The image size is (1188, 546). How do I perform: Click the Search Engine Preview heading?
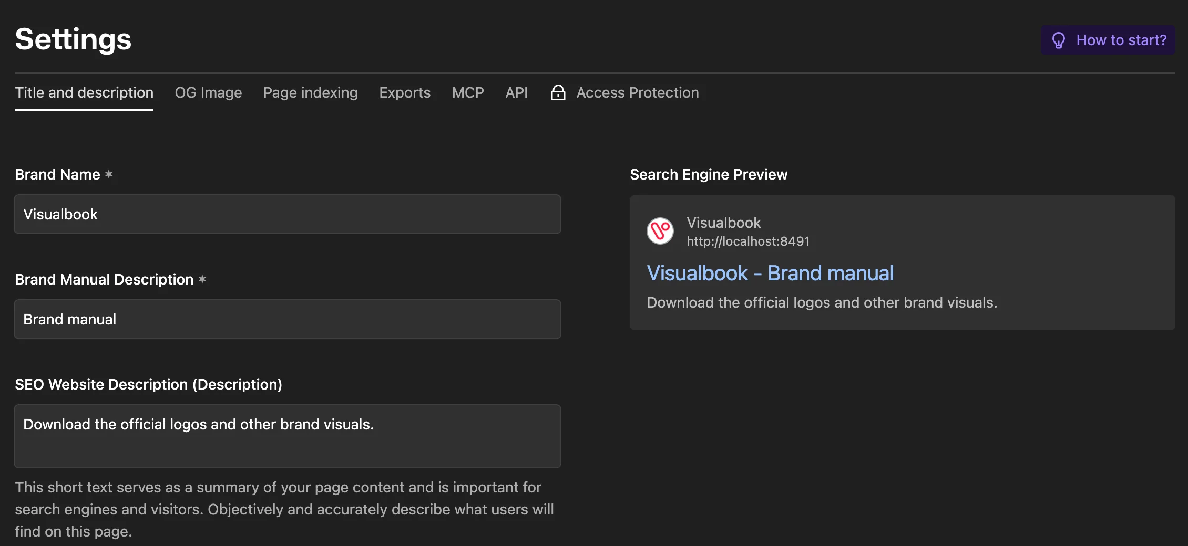coord(709,174)
